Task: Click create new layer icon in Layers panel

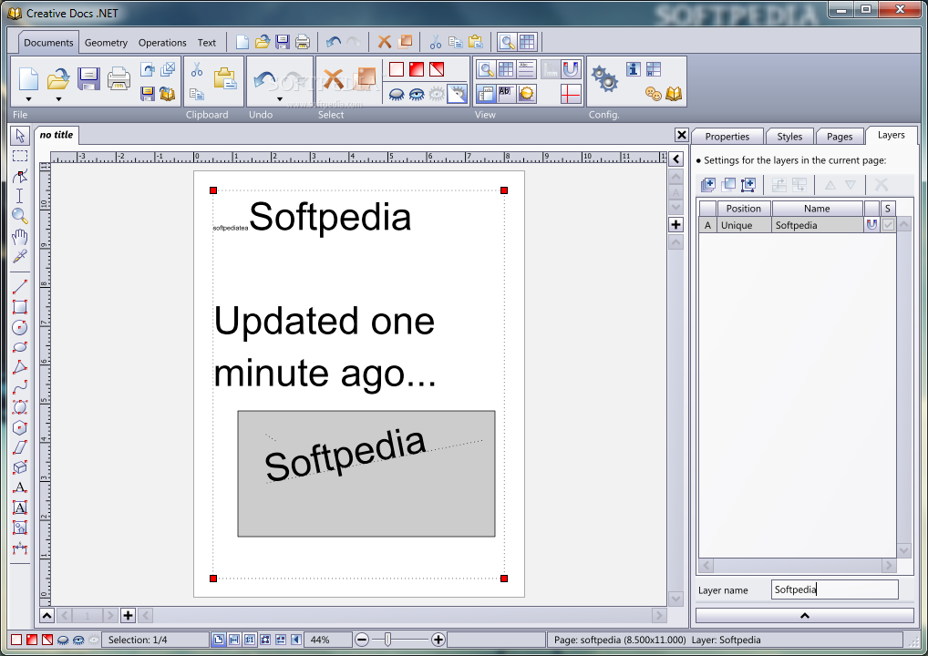Action: [x=707, y=185]
